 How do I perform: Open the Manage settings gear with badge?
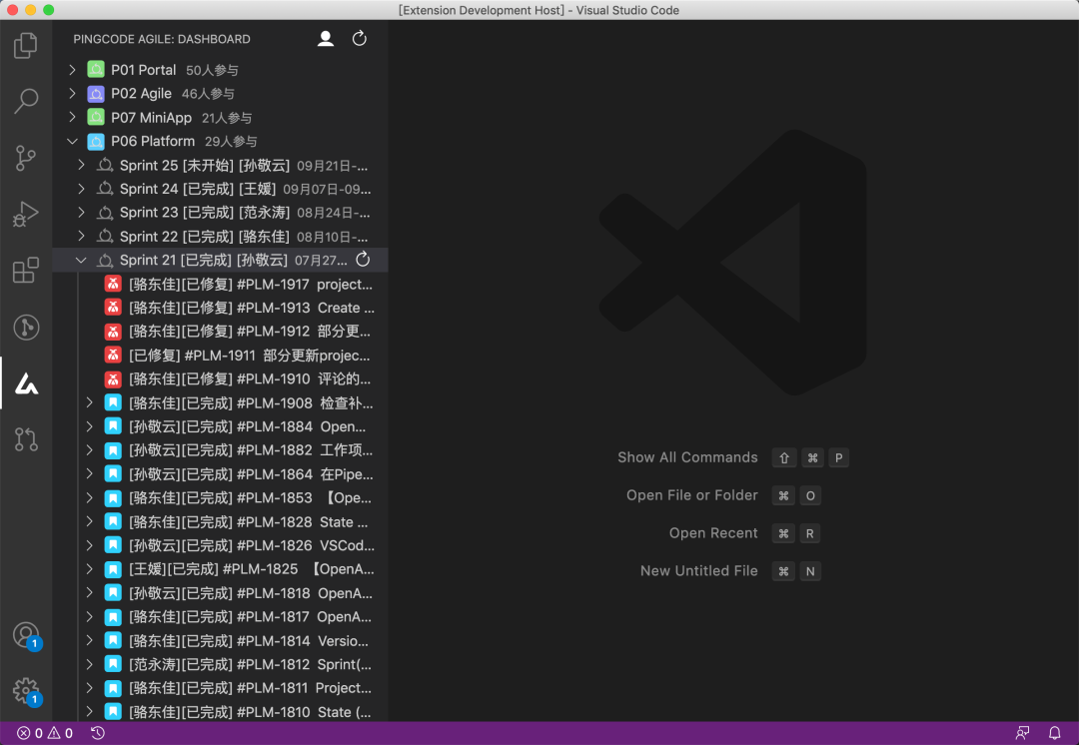26,690
